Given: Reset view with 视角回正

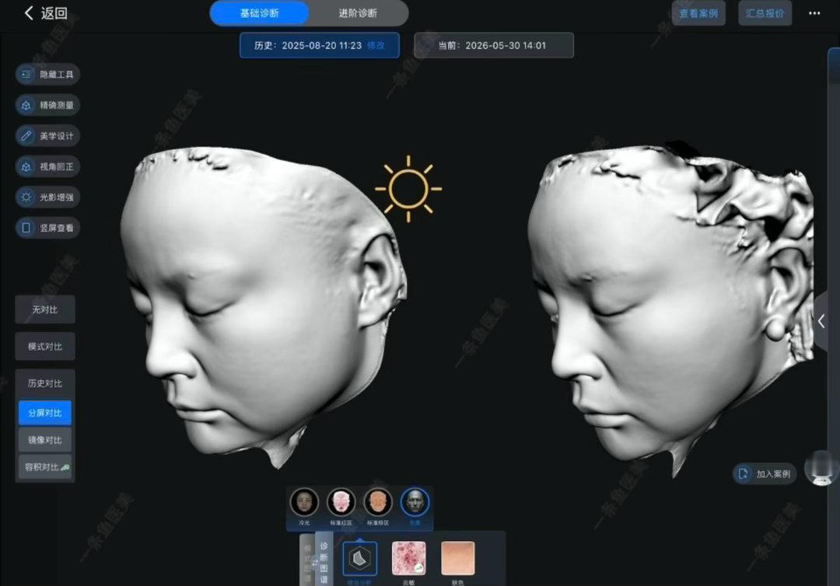Looking at the screenshot, I should pos(47,166).
